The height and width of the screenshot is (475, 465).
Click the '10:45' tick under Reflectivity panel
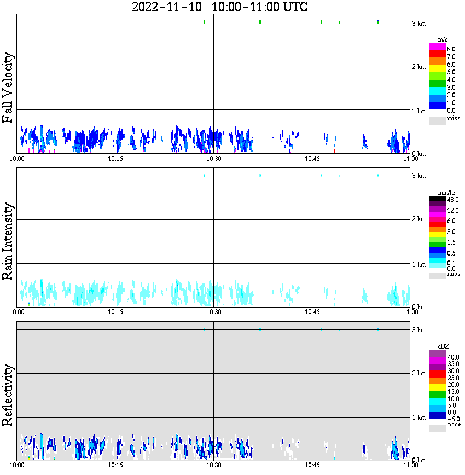click(x=312, y=465)
